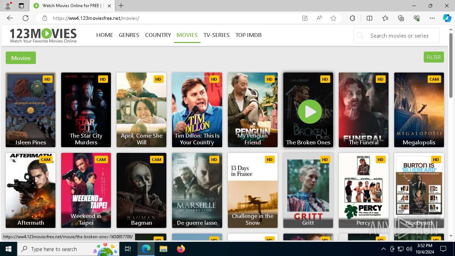Open the Extensions puzzle icon
This screenshot has height=256, width=455.
tap(352, 18)
